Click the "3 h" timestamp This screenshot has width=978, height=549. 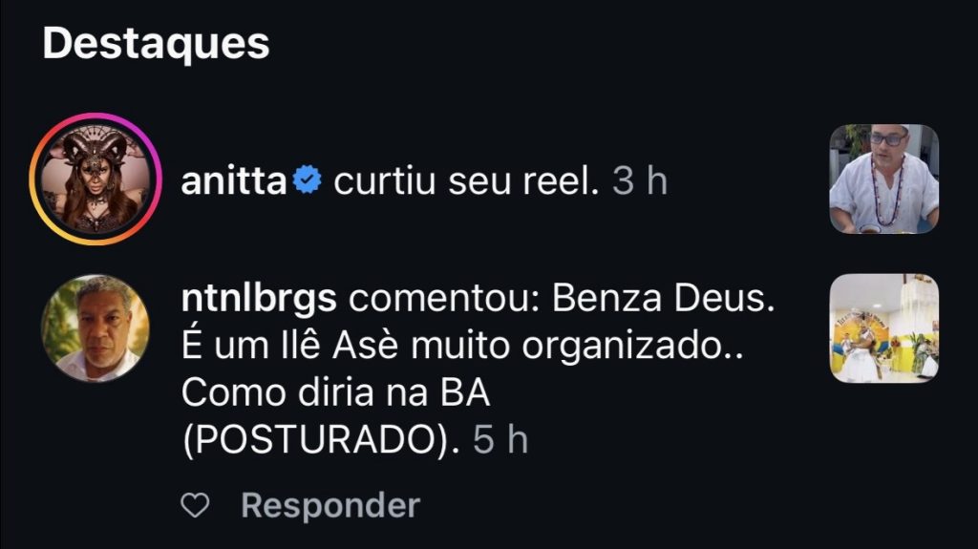[639, 180]
